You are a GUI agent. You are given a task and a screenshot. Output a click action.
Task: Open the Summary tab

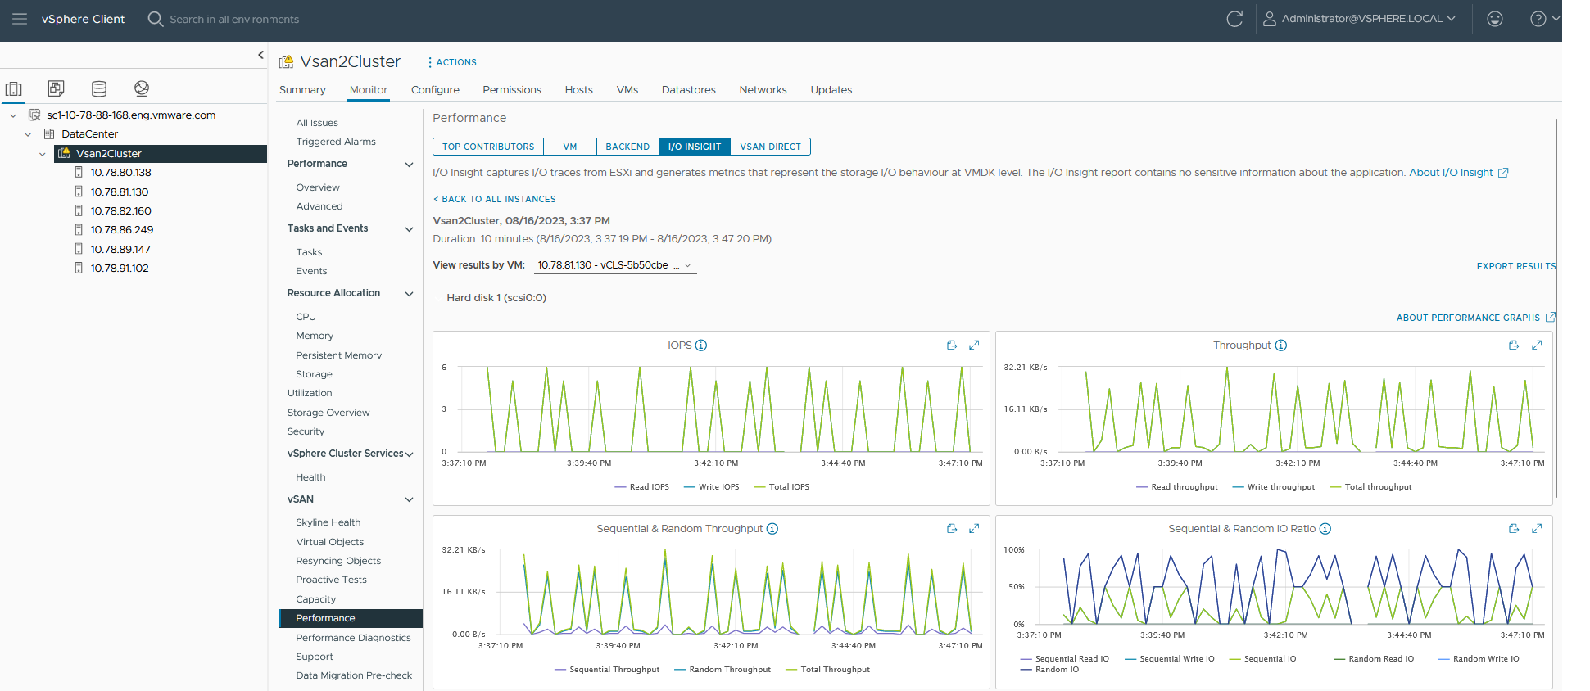(302, 90)
